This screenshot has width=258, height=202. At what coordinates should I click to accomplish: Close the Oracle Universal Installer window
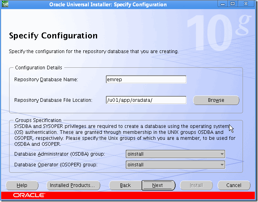(x=246, y=4)
